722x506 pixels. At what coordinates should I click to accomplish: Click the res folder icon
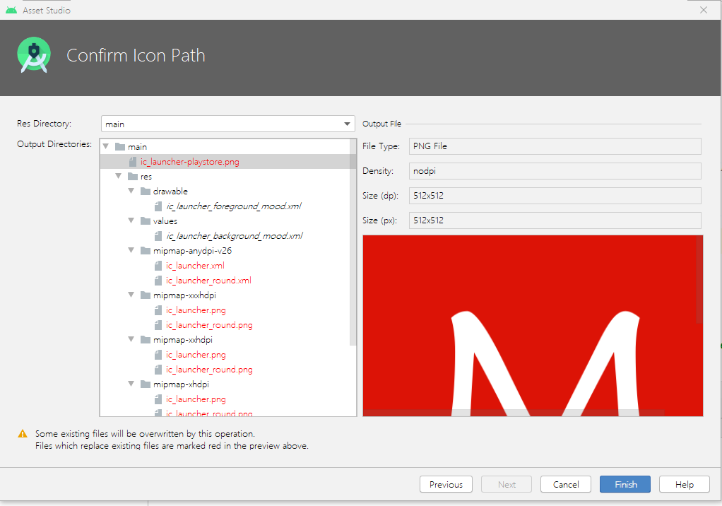(x=132, y=177)
